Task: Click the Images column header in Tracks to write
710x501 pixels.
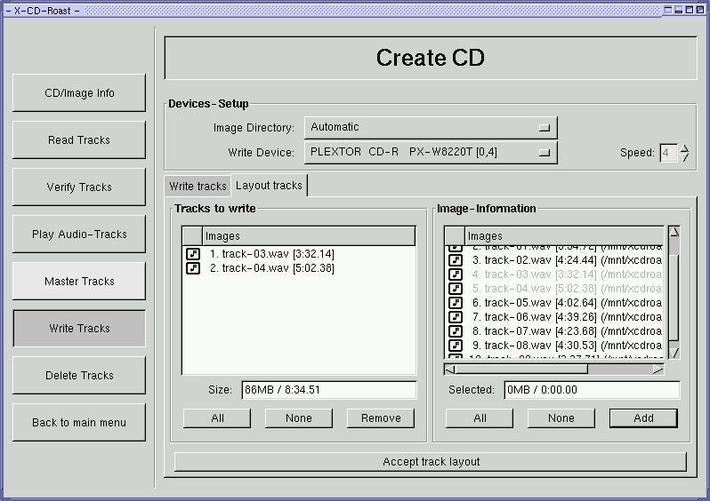Action: (x=309, y=236)
